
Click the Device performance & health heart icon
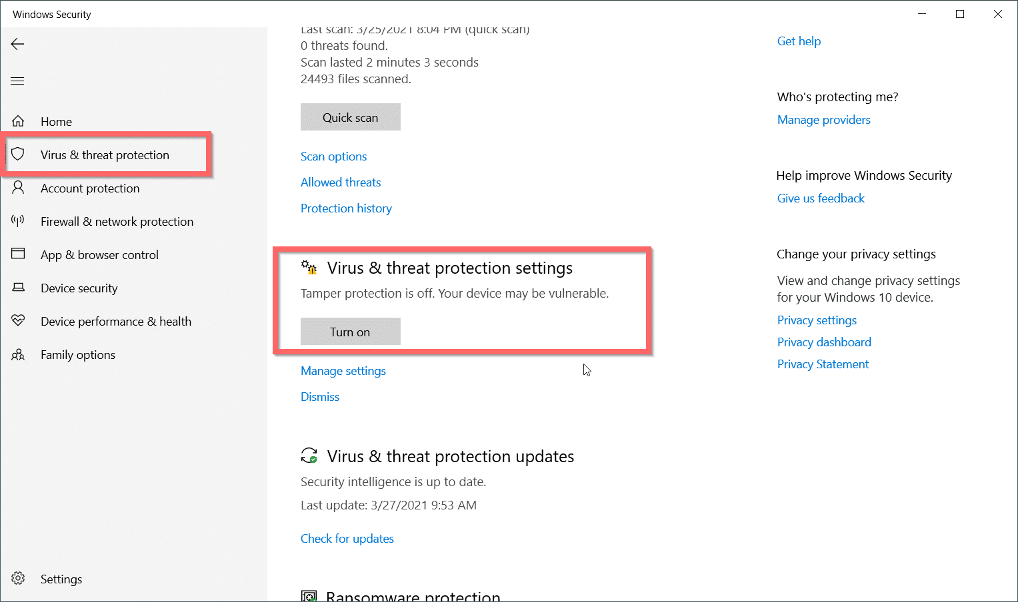(18, 321)
